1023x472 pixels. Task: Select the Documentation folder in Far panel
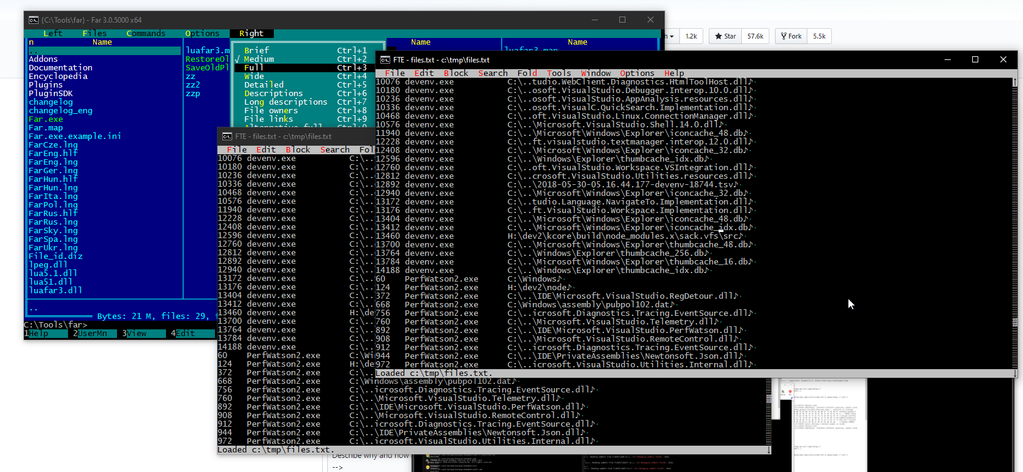point(61,68)
